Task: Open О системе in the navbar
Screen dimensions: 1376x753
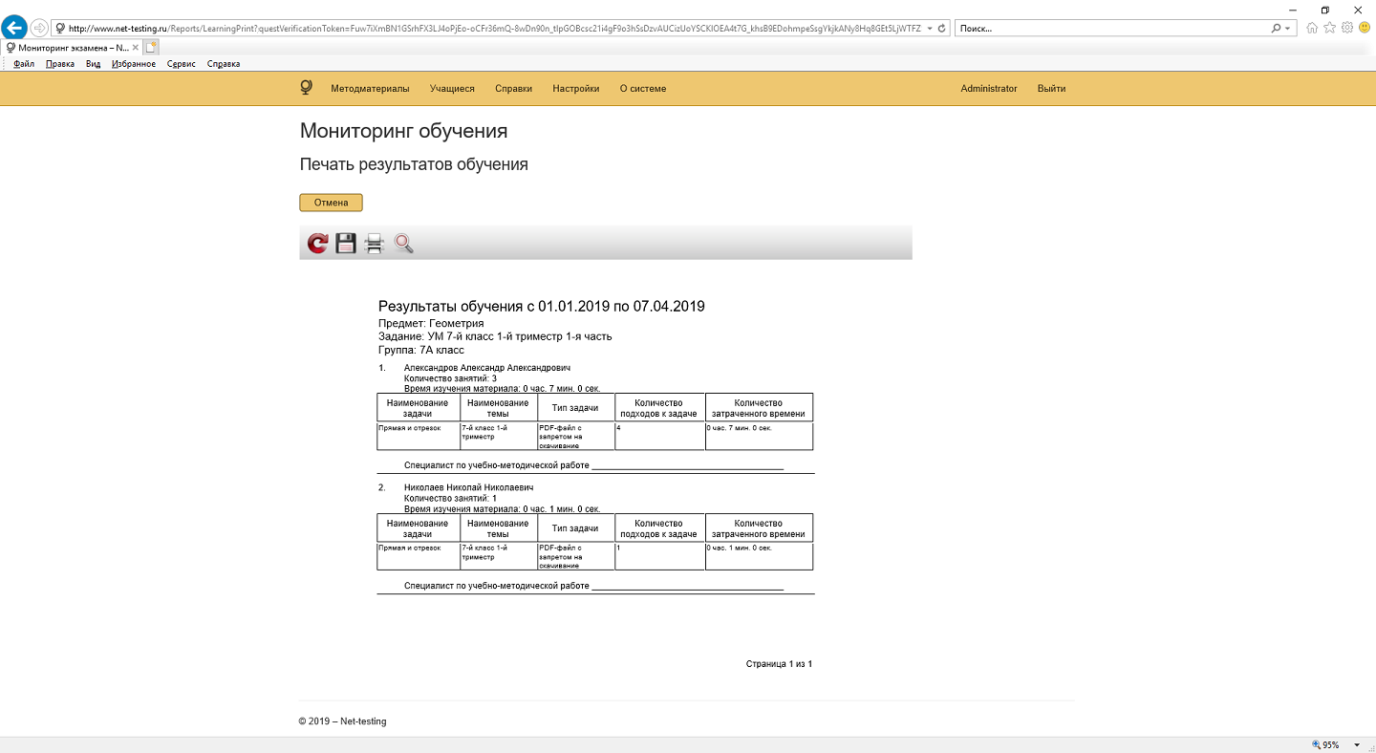Action: click(x=643, y=88)
